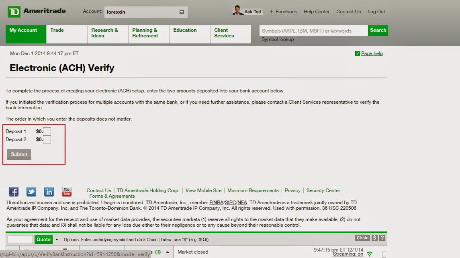
Task: Click the Log Out link
Action: pos(376,11)
